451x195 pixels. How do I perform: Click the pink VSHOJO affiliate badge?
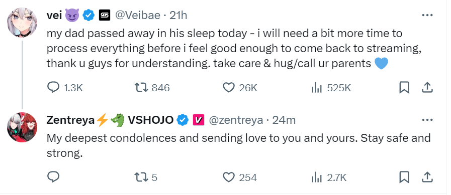click(199, 120)
